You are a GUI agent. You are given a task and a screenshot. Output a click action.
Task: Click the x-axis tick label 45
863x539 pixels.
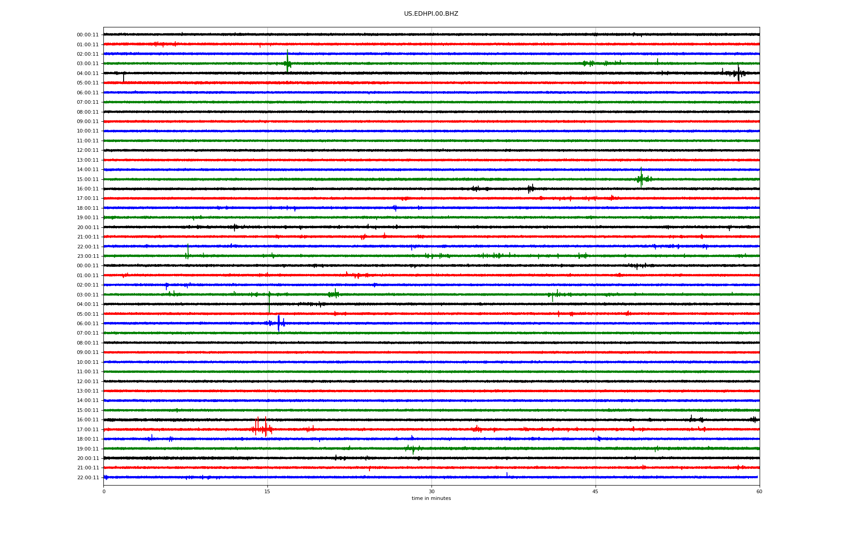coord(595,491)
